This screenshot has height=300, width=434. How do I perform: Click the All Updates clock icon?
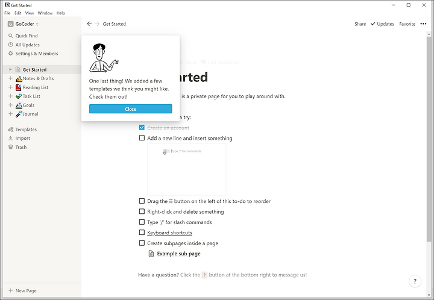pos(10,45)
